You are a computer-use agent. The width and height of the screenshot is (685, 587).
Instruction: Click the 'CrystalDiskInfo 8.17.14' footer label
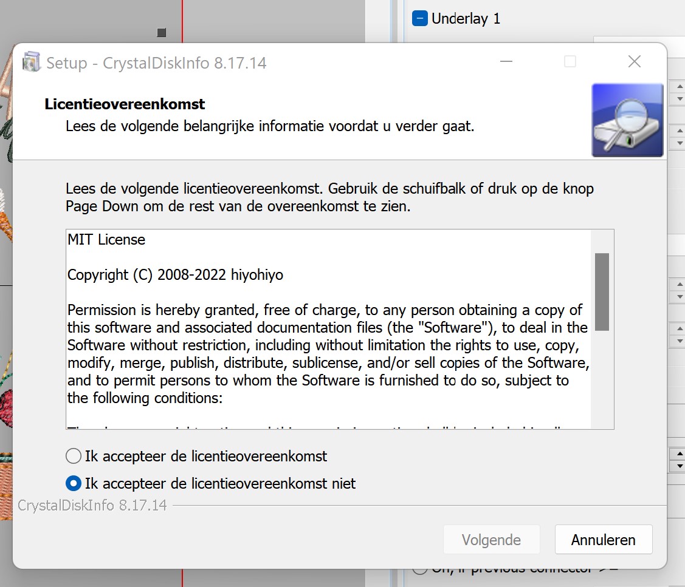point(92,506)
